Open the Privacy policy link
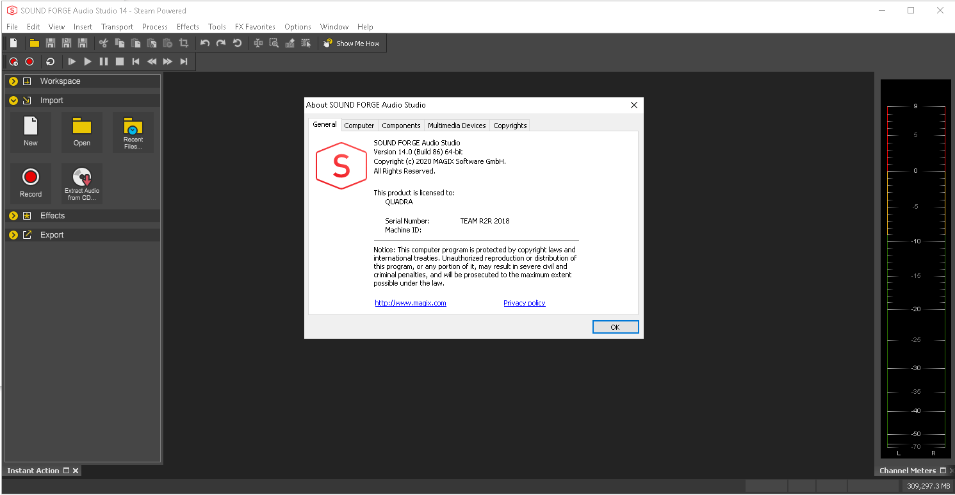This screenshot has height=495, width=955. click(x=525, y=303)
